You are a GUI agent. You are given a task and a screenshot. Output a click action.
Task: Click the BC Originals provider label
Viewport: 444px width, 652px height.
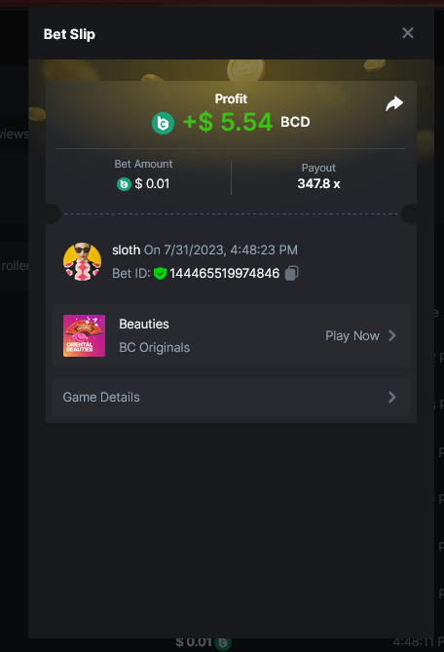click(155, 347)
